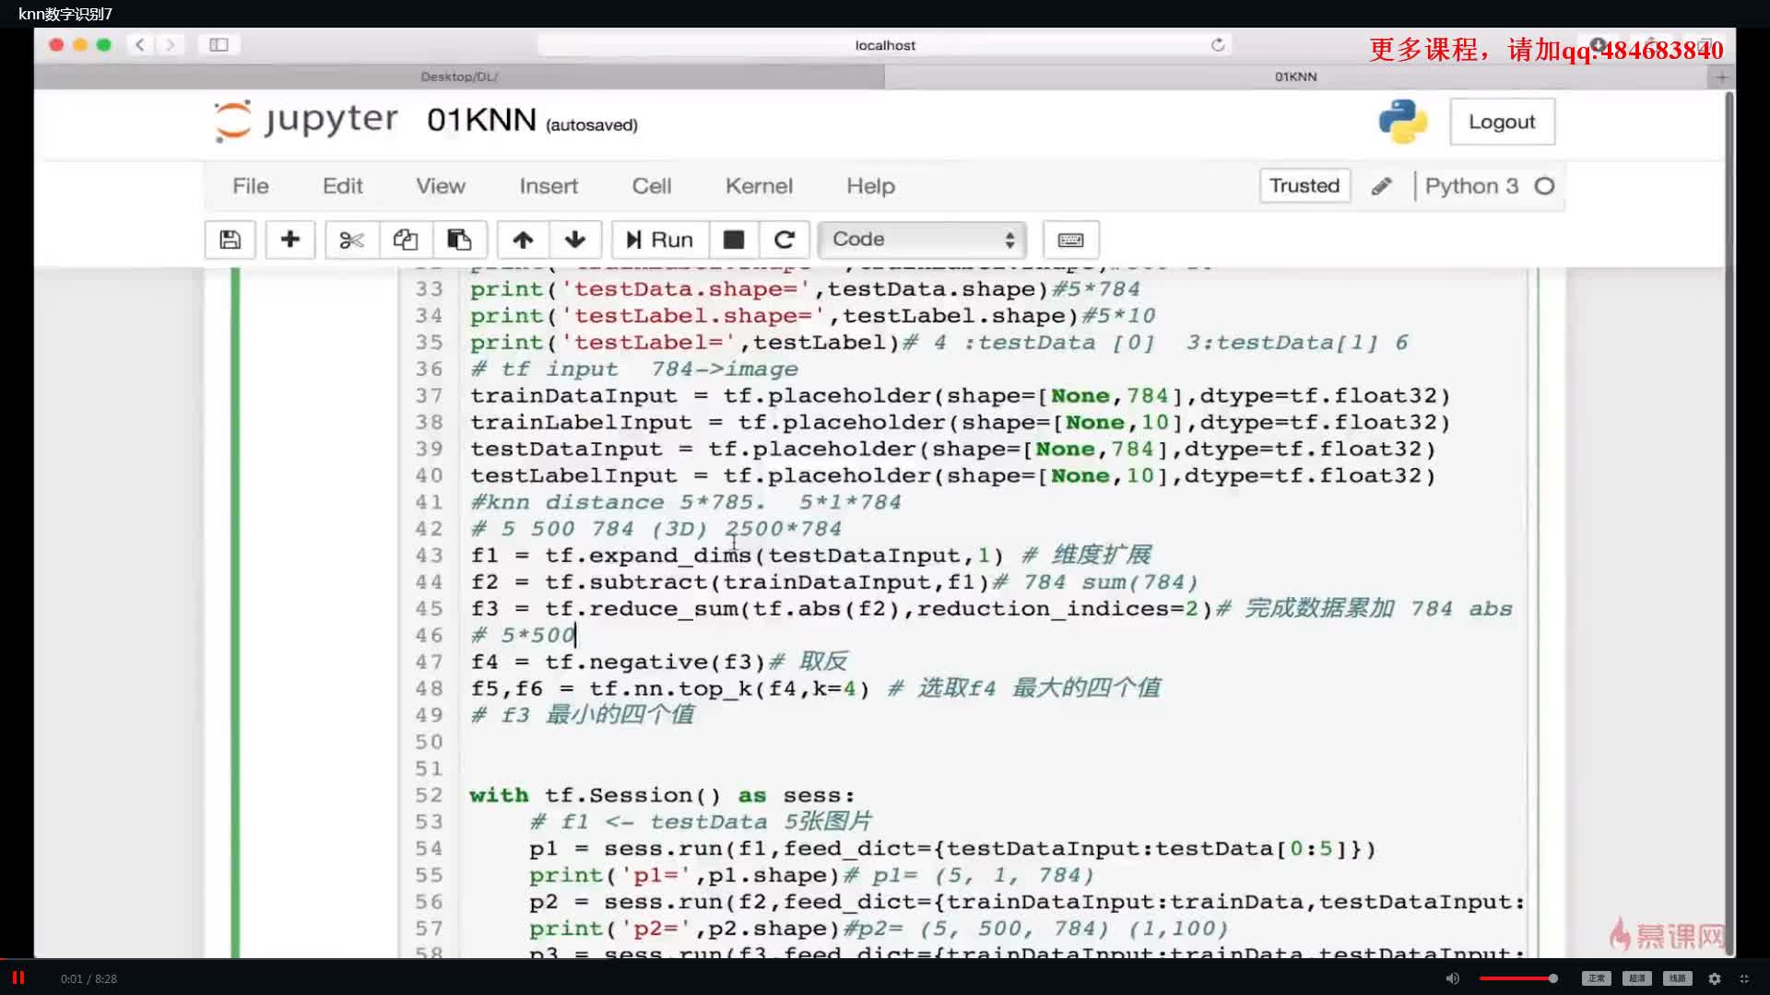Click the Save notebook icon
This screenshot has width=1770, height=995.
(229, 238)
